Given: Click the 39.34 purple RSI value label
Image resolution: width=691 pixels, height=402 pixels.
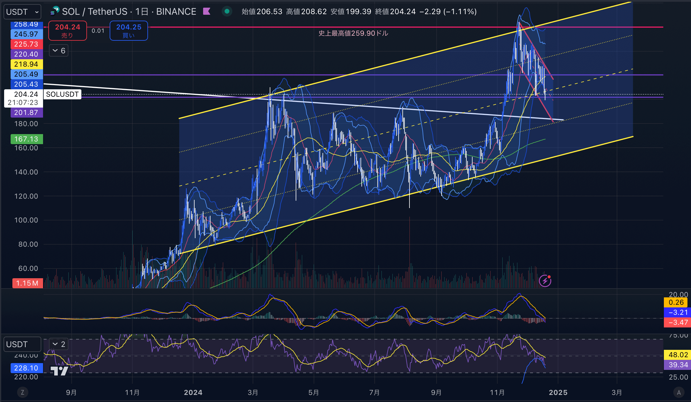Looking at the screenshot, I should 677,365.
